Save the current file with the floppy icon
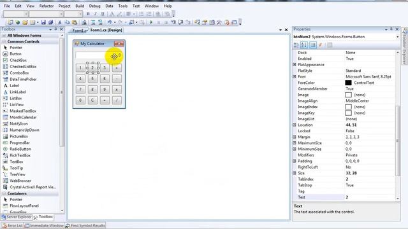The width and height of the screenshot is (408, 229). (x=43, y=22)
